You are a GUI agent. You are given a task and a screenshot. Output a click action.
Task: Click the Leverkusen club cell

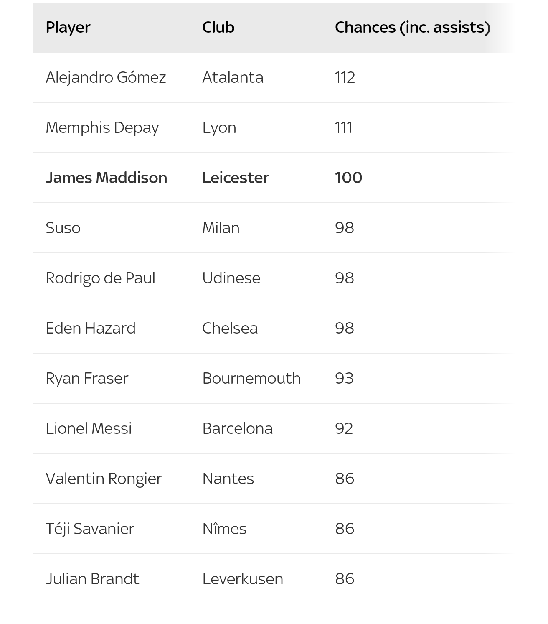pos(243,579)
